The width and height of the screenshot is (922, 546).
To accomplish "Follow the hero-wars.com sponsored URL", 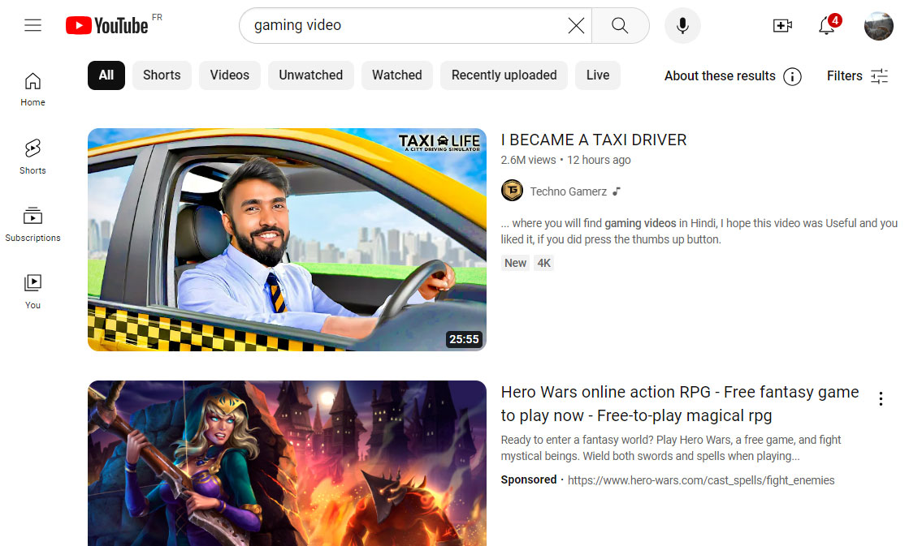I will (x=701, y=480).
